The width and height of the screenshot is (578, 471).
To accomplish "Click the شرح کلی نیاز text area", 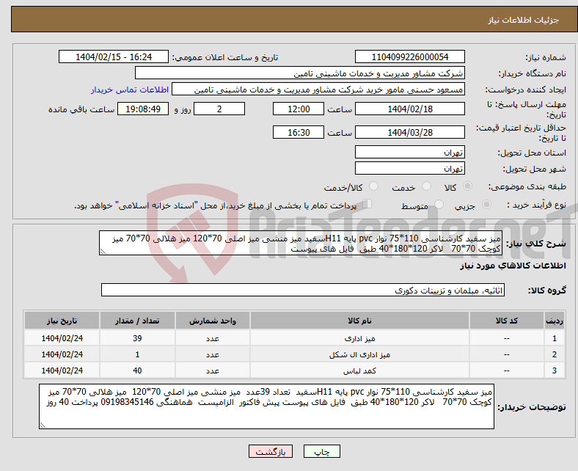I will (x=301, y=243).
